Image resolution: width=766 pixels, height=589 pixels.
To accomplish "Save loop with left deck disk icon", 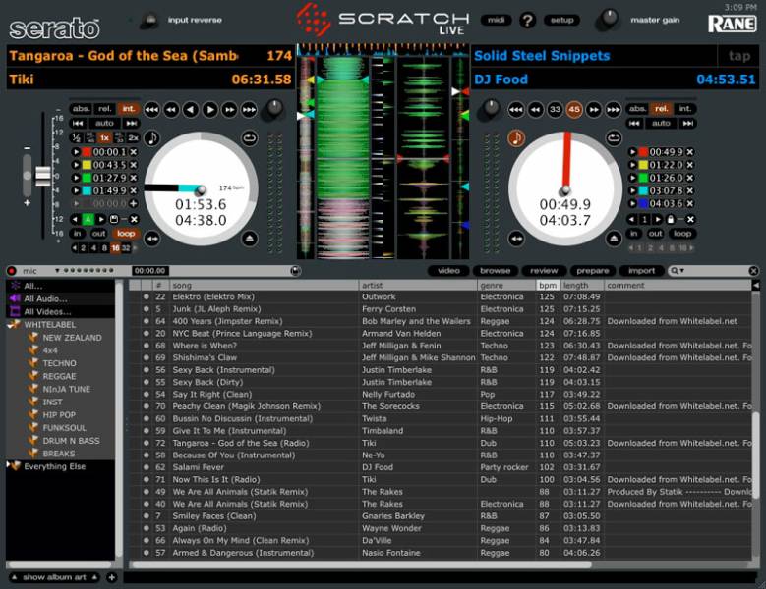I will point(113,220).
